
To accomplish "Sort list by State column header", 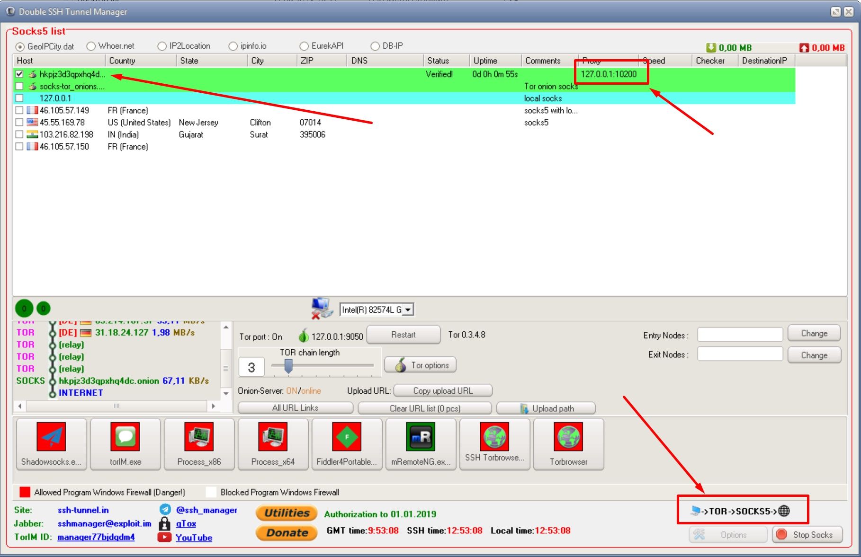I will (211, 61).
